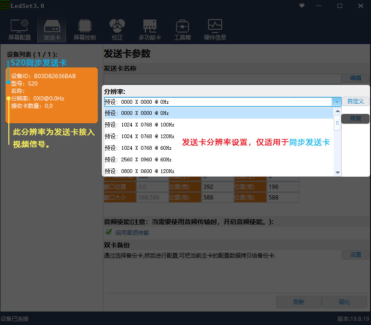Image resolution: width=371 pixels, height=325 pixels.
Task: Click the 位置(宽) field showing 196
Action: click(x=283, y=187)
